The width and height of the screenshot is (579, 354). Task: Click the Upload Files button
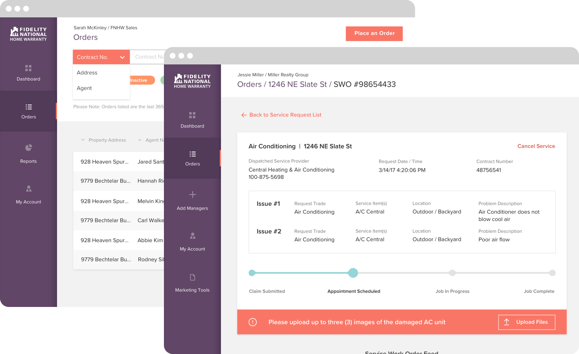[x=527, y=322]
